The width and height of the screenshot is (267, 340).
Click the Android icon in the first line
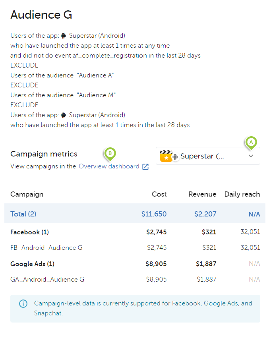63,36
